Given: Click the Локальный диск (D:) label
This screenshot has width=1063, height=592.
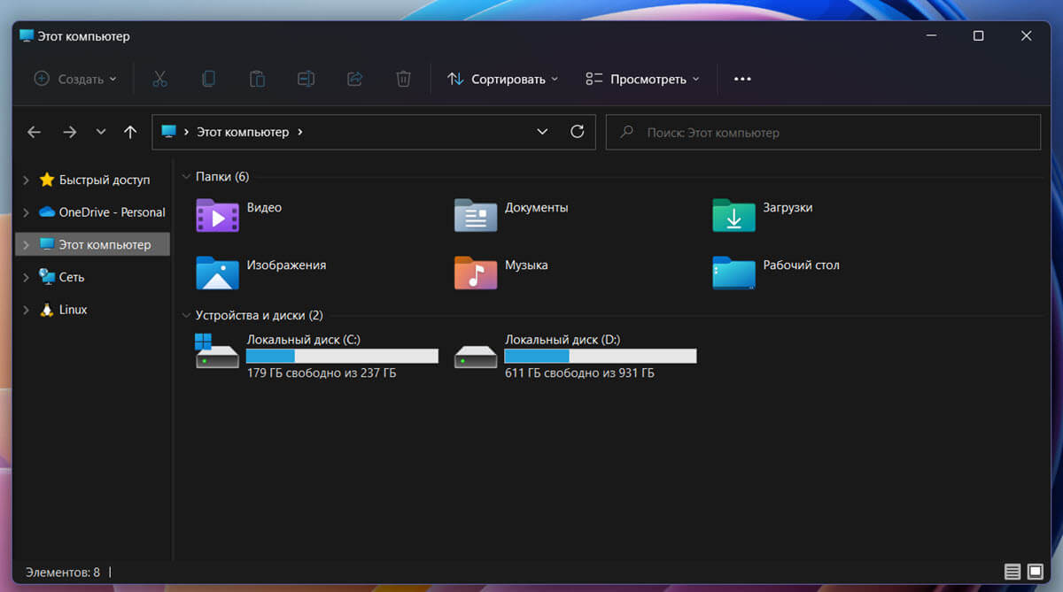Looking at the screenshot, I should point(562,340).
